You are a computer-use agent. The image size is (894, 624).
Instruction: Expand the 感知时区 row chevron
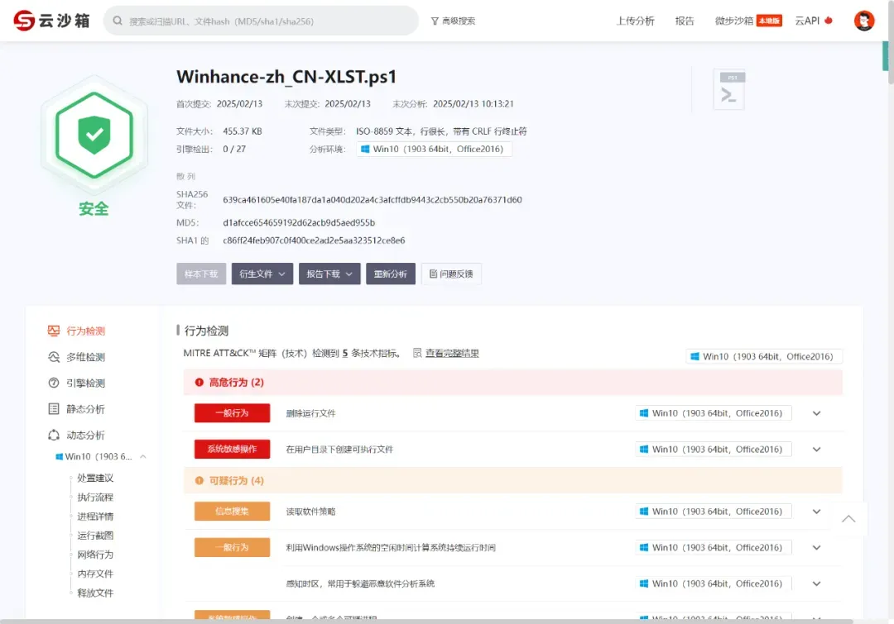pyautogui.click(x=816, y=584)
